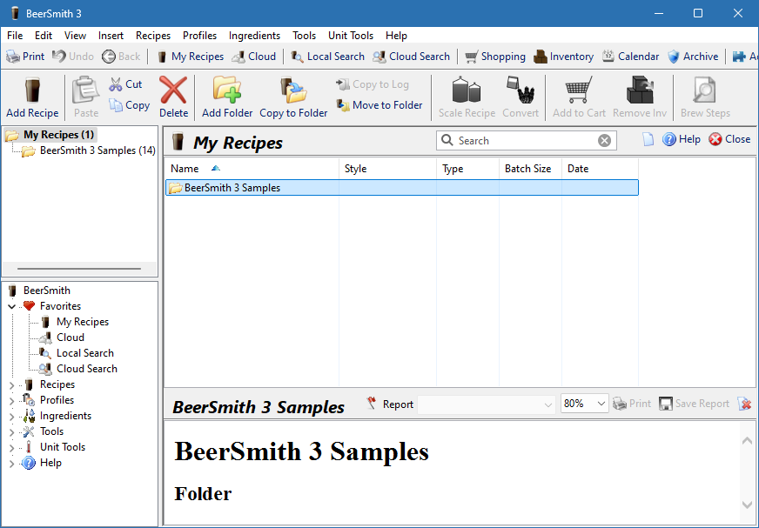Open Local Search in the top toolbar
The width and height of the screenshot is (759, 528).
[x=327, y=57]
